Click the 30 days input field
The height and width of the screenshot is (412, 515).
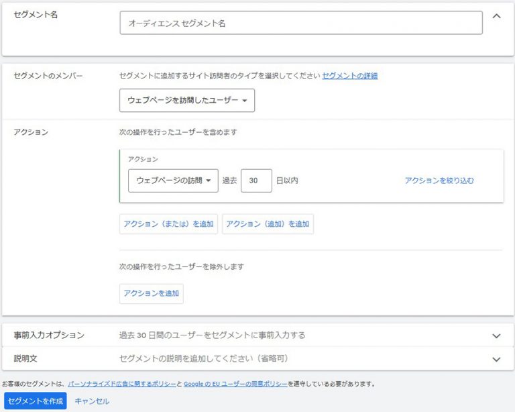[256, 181]
